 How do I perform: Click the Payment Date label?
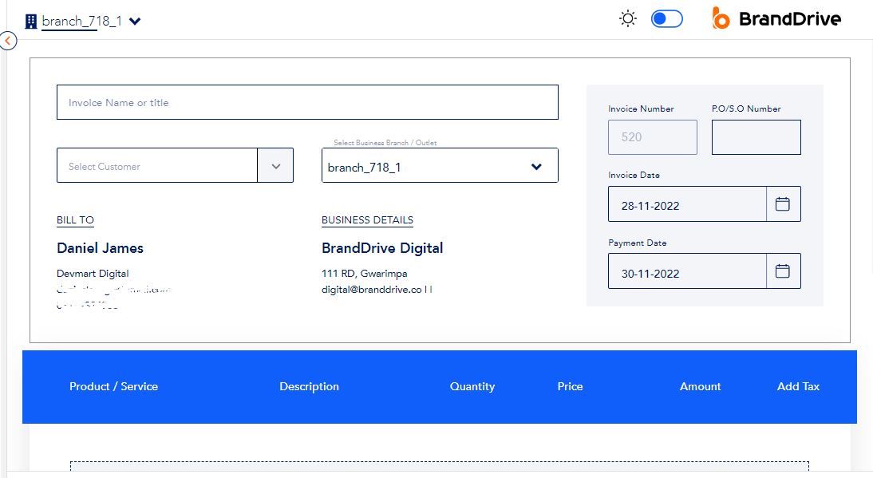click(x=638, y=243)
